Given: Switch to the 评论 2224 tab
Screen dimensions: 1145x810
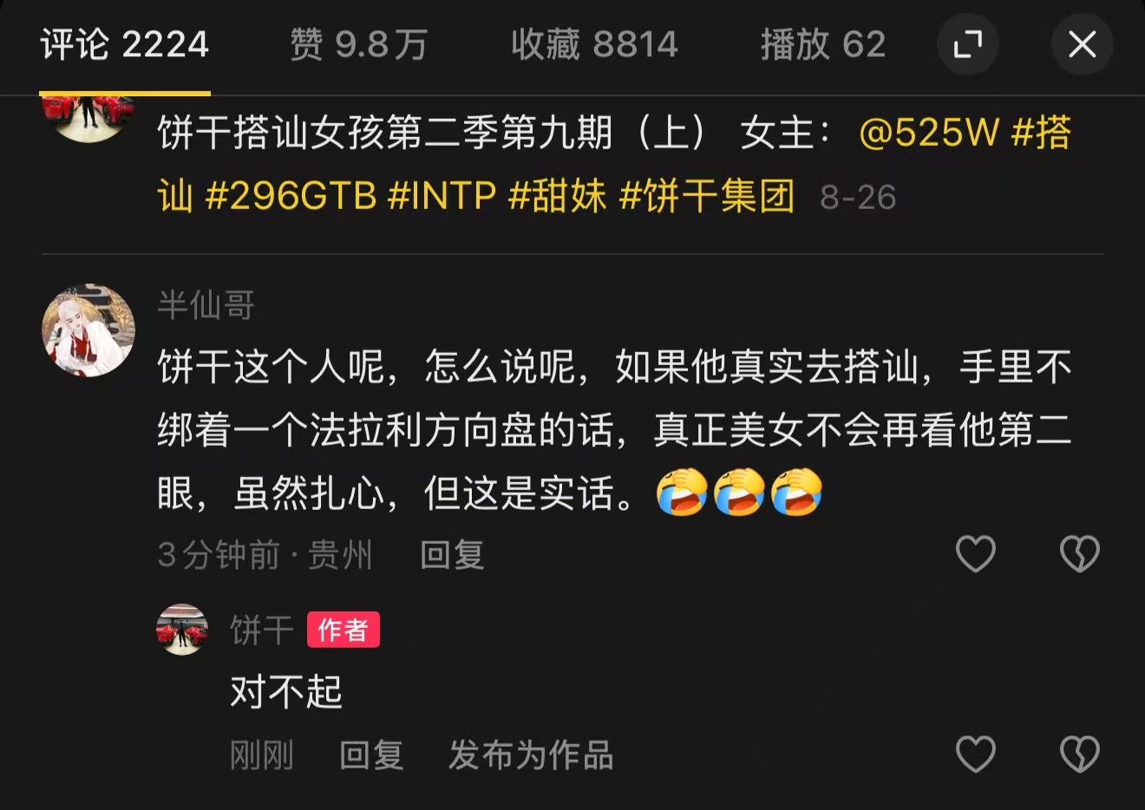Looking at the screenshot, I should 124,44.
